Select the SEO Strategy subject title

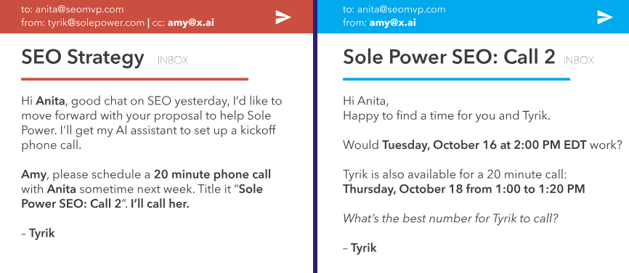click(82, 57)
